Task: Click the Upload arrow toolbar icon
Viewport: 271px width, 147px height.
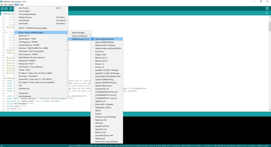Action: click(6, 8)
